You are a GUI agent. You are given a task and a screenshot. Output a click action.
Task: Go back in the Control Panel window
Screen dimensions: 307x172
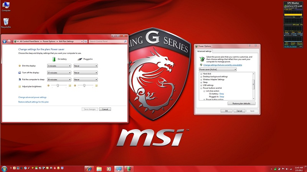[4, 41]
